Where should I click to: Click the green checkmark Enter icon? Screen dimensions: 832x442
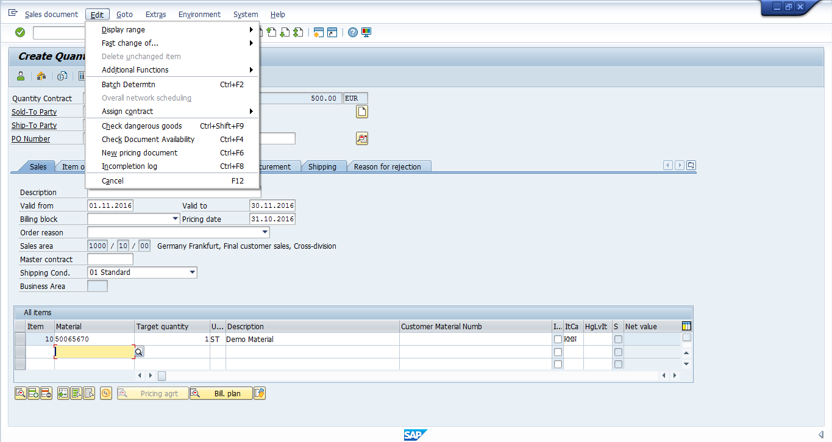coord(20,32)
